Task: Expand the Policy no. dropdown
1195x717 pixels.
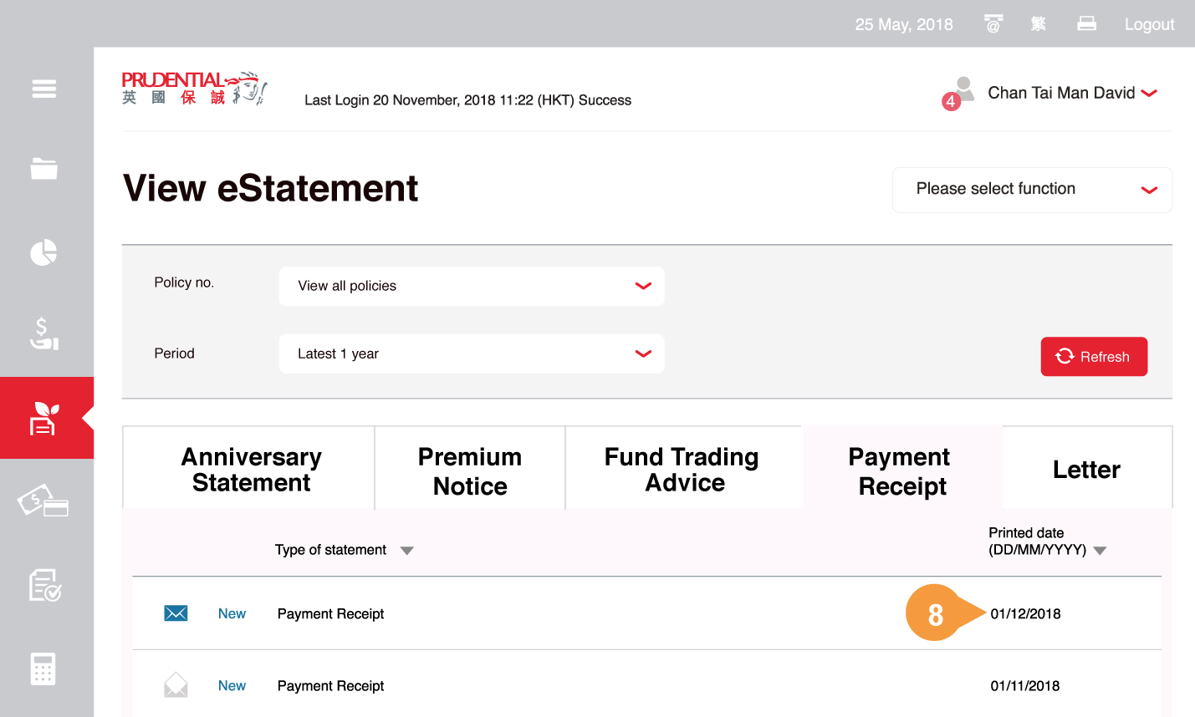Action: [x=472, y=286]
